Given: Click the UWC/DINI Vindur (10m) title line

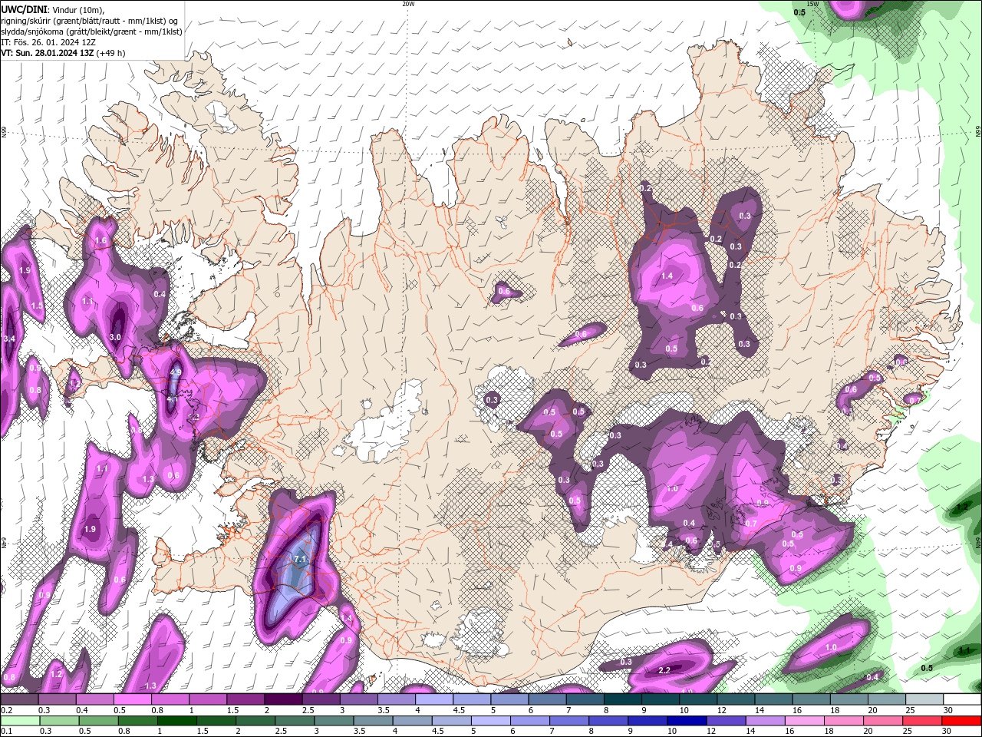Looking at the screenshot, I should 52,9.
